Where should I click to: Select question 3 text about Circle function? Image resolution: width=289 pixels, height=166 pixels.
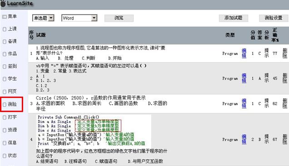tap(102, 103)
